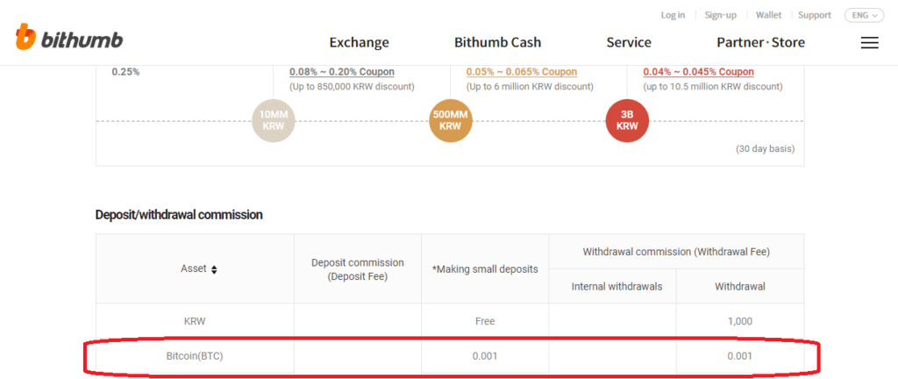
Task: Click the Bithumb logo
Action: [x=68, y=38]
